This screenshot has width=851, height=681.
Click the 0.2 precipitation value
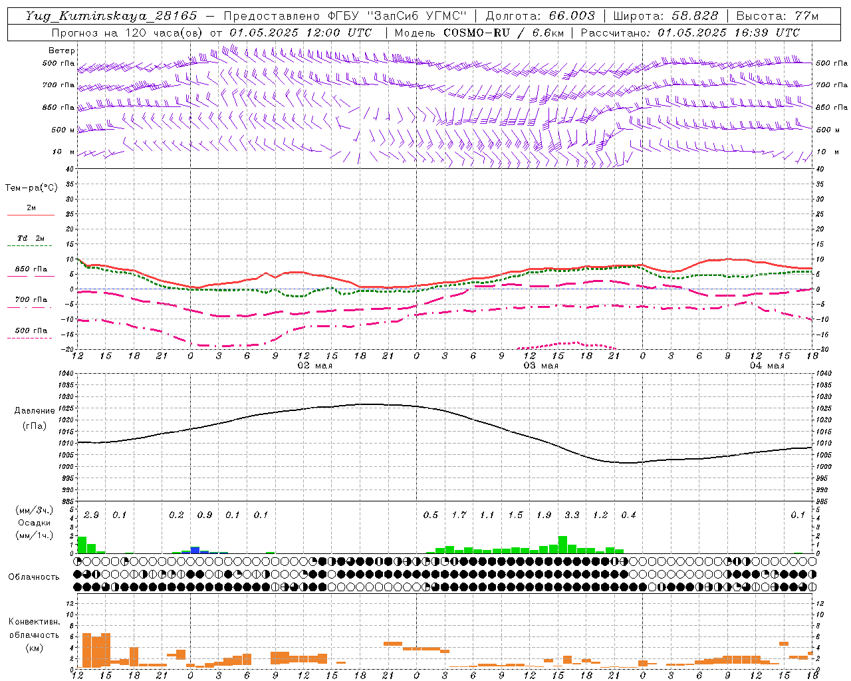click(176, 515)
